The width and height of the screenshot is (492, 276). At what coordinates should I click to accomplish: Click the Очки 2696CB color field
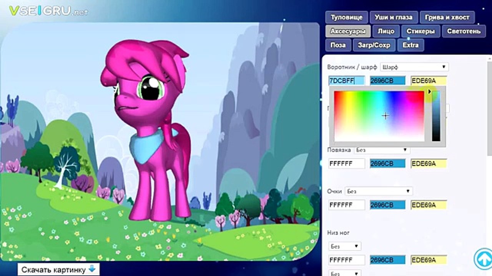[x=387, y=205]
